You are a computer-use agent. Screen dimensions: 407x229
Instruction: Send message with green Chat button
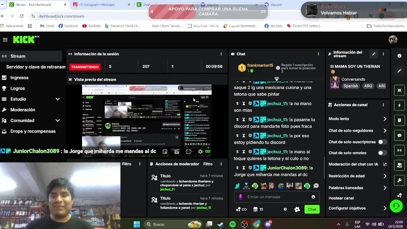tap(312, 209)
